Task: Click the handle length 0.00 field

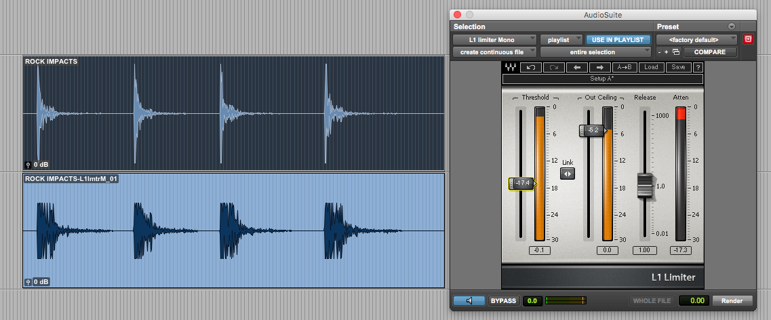Action: 694,301
